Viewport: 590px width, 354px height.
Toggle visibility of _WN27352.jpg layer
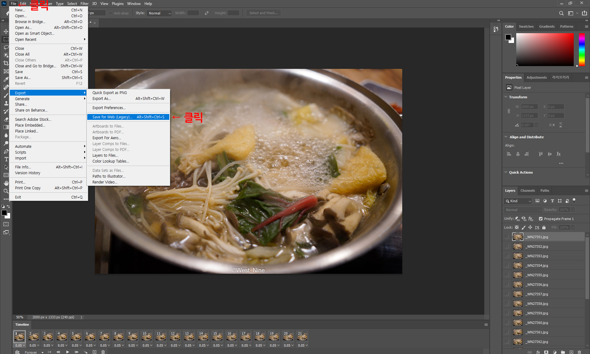pos(507,246)
